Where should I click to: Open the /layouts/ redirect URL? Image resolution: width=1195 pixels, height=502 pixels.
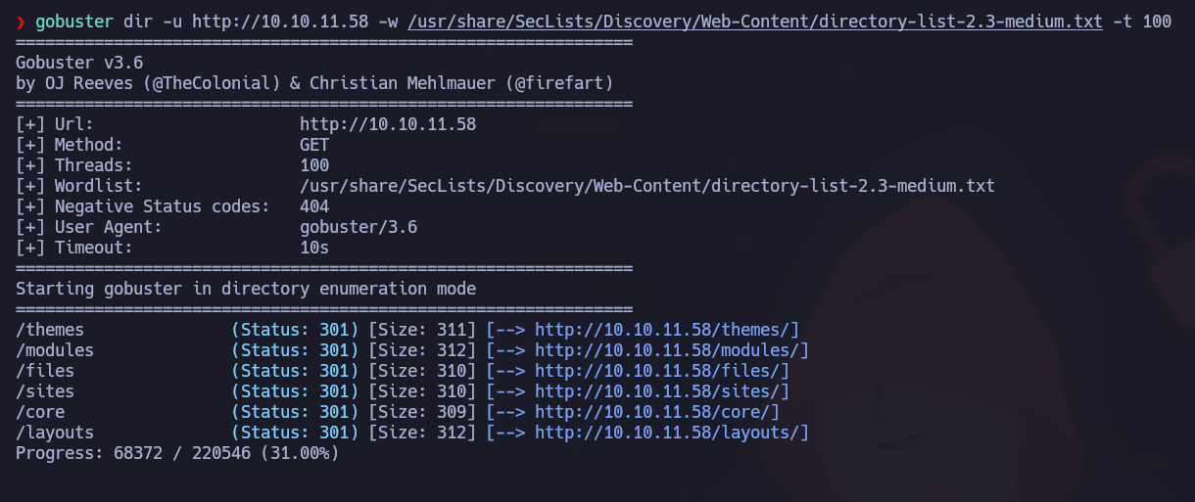pyautogui.click(x=671, y=433)
